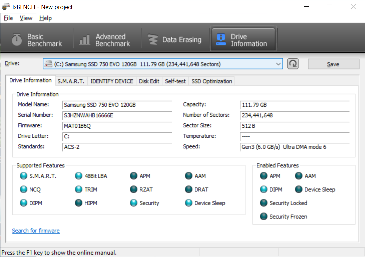365x257 pixels.
Task: Click the 'Model Name:' label text
Action: coord(34,104)
